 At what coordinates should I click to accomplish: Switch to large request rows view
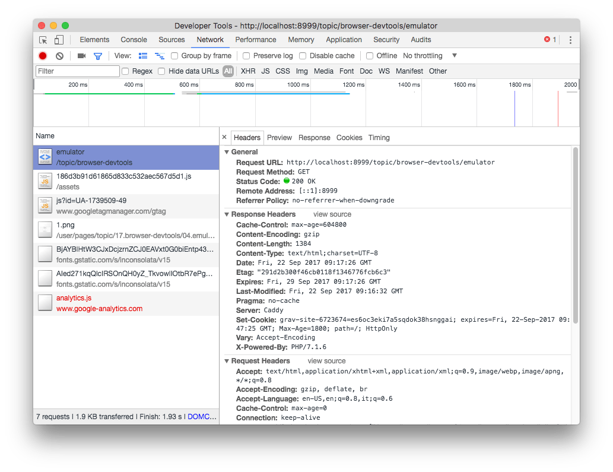point(142,55)
